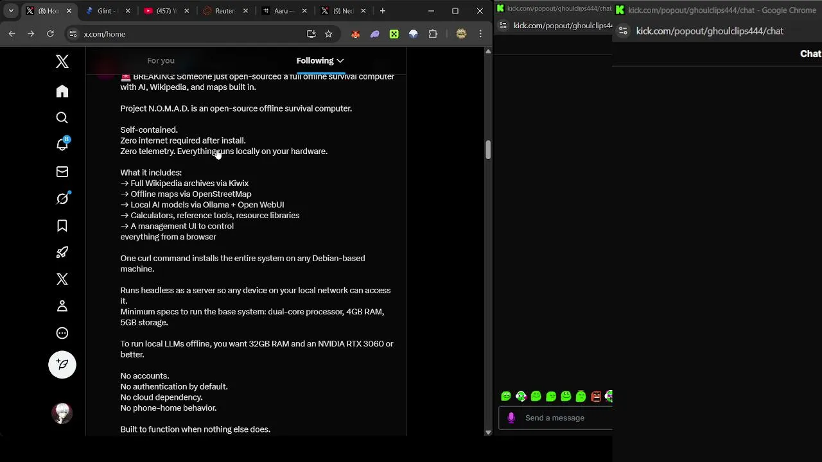This screenshot has width=822, height=462.
Task: Open Premium X icon below the rocket
Action: (62, 279)
